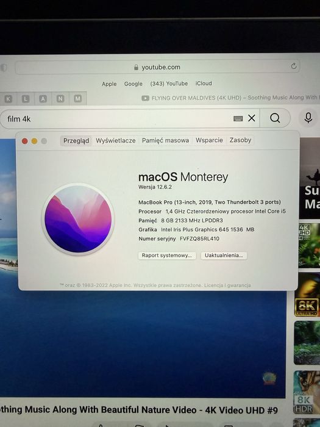Open the (343) YouTube favorites link
The image size is (320, 427).
tap(169, 84)
